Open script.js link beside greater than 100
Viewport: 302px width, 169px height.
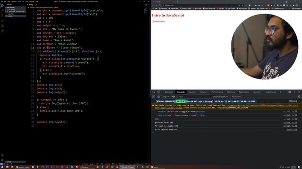pos(290,123)
